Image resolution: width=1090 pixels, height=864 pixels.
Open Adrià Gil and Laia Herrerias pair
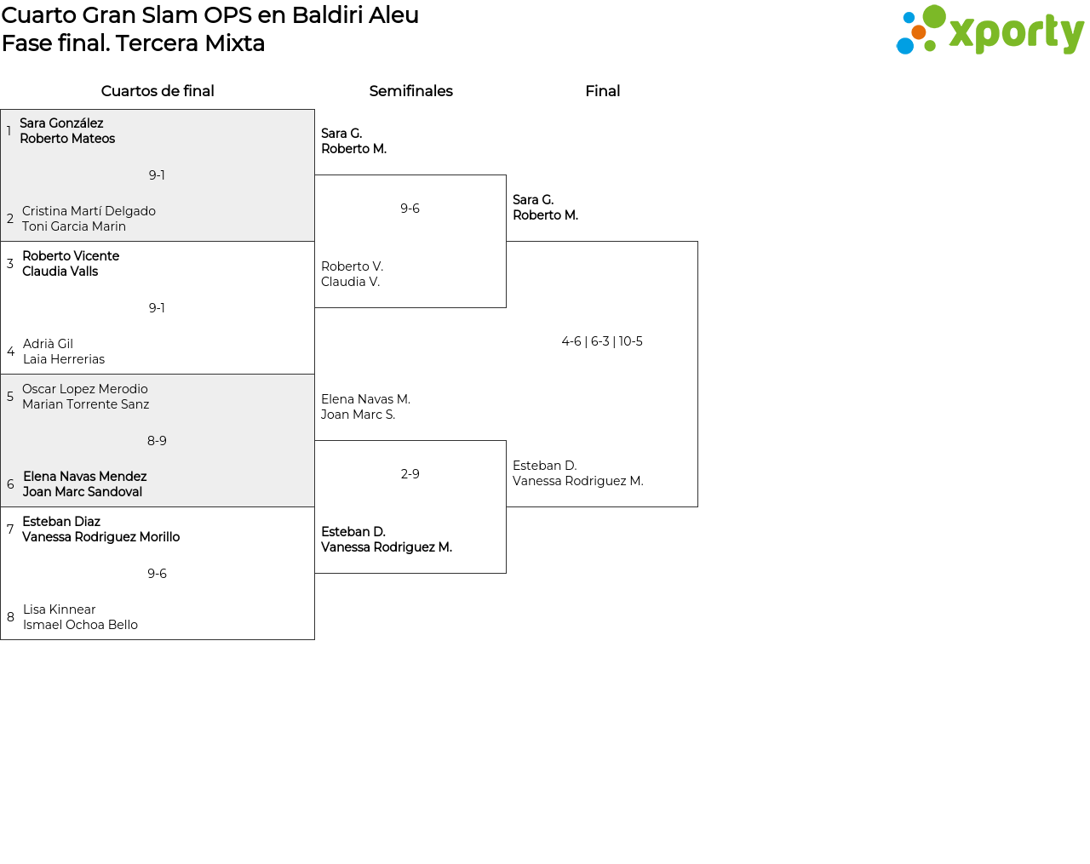[64, 352]
